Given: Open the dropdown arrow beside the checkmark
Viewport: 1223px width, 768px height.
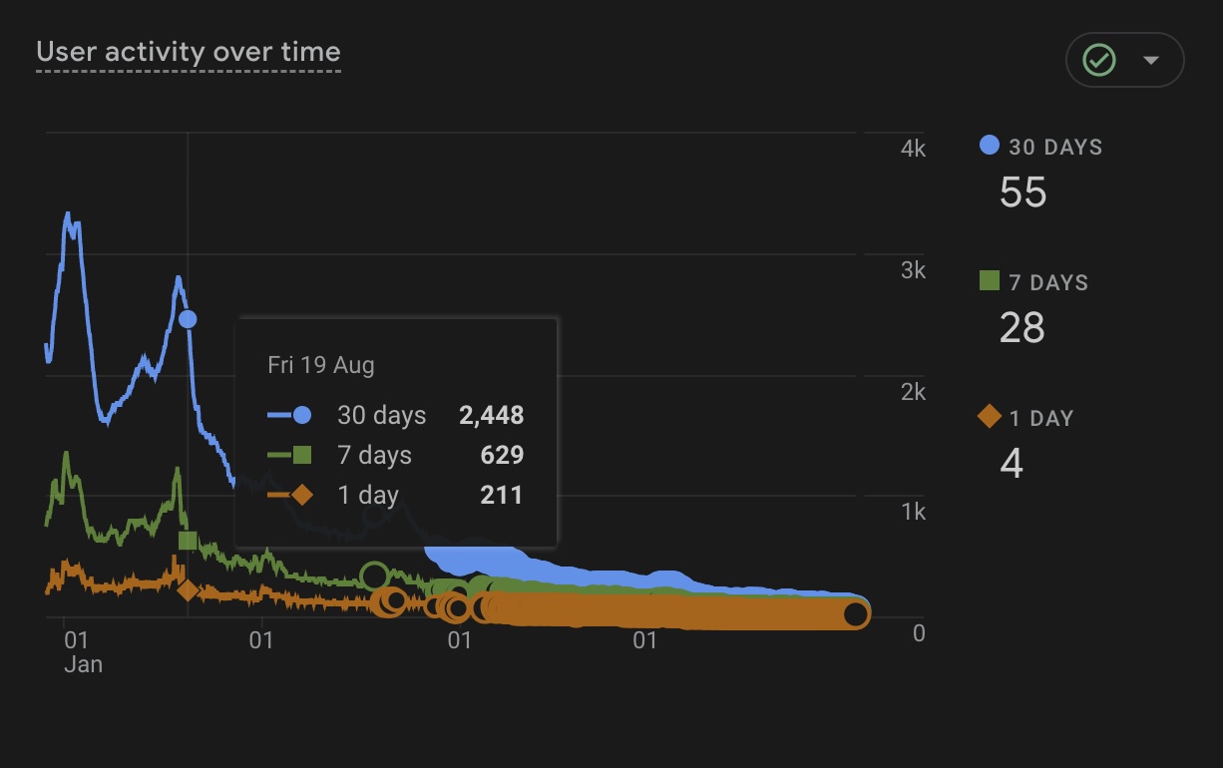Looking at the screenshot, I should coord(1151,61).
